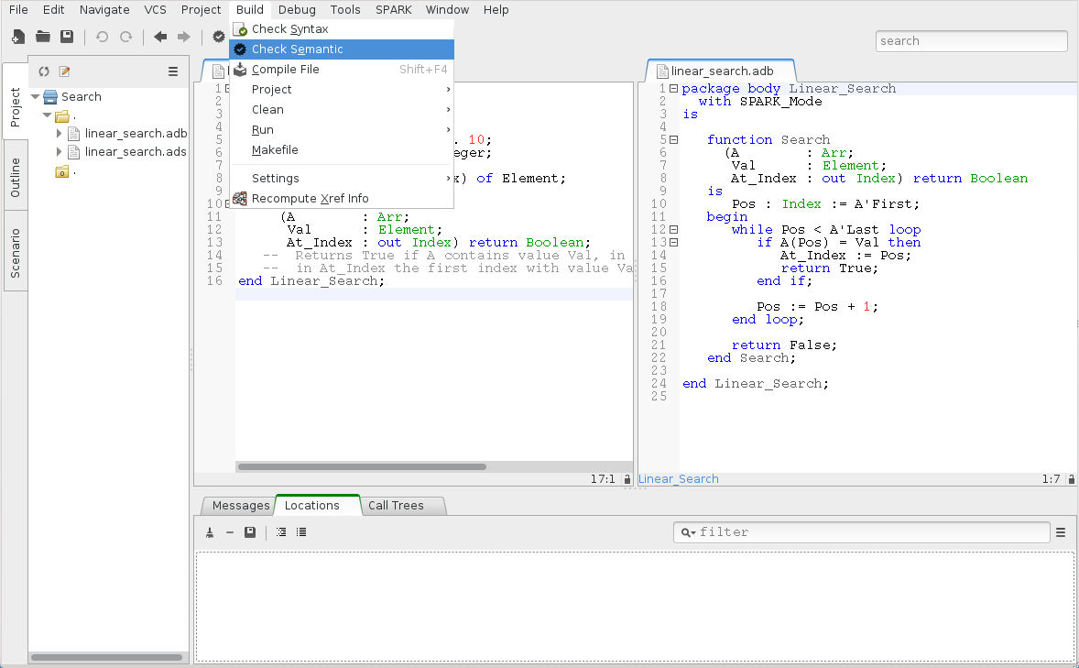This screenshot has width=1079, height=668.
Task: Open the Locations view hamburger menu
Action: (x=1061, y=532)
